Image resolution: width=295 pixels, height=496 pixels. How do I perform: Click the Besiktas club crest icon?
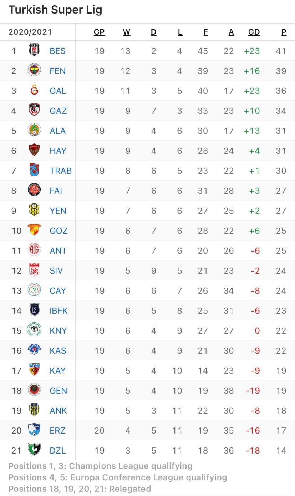click(x=35, y=51)
